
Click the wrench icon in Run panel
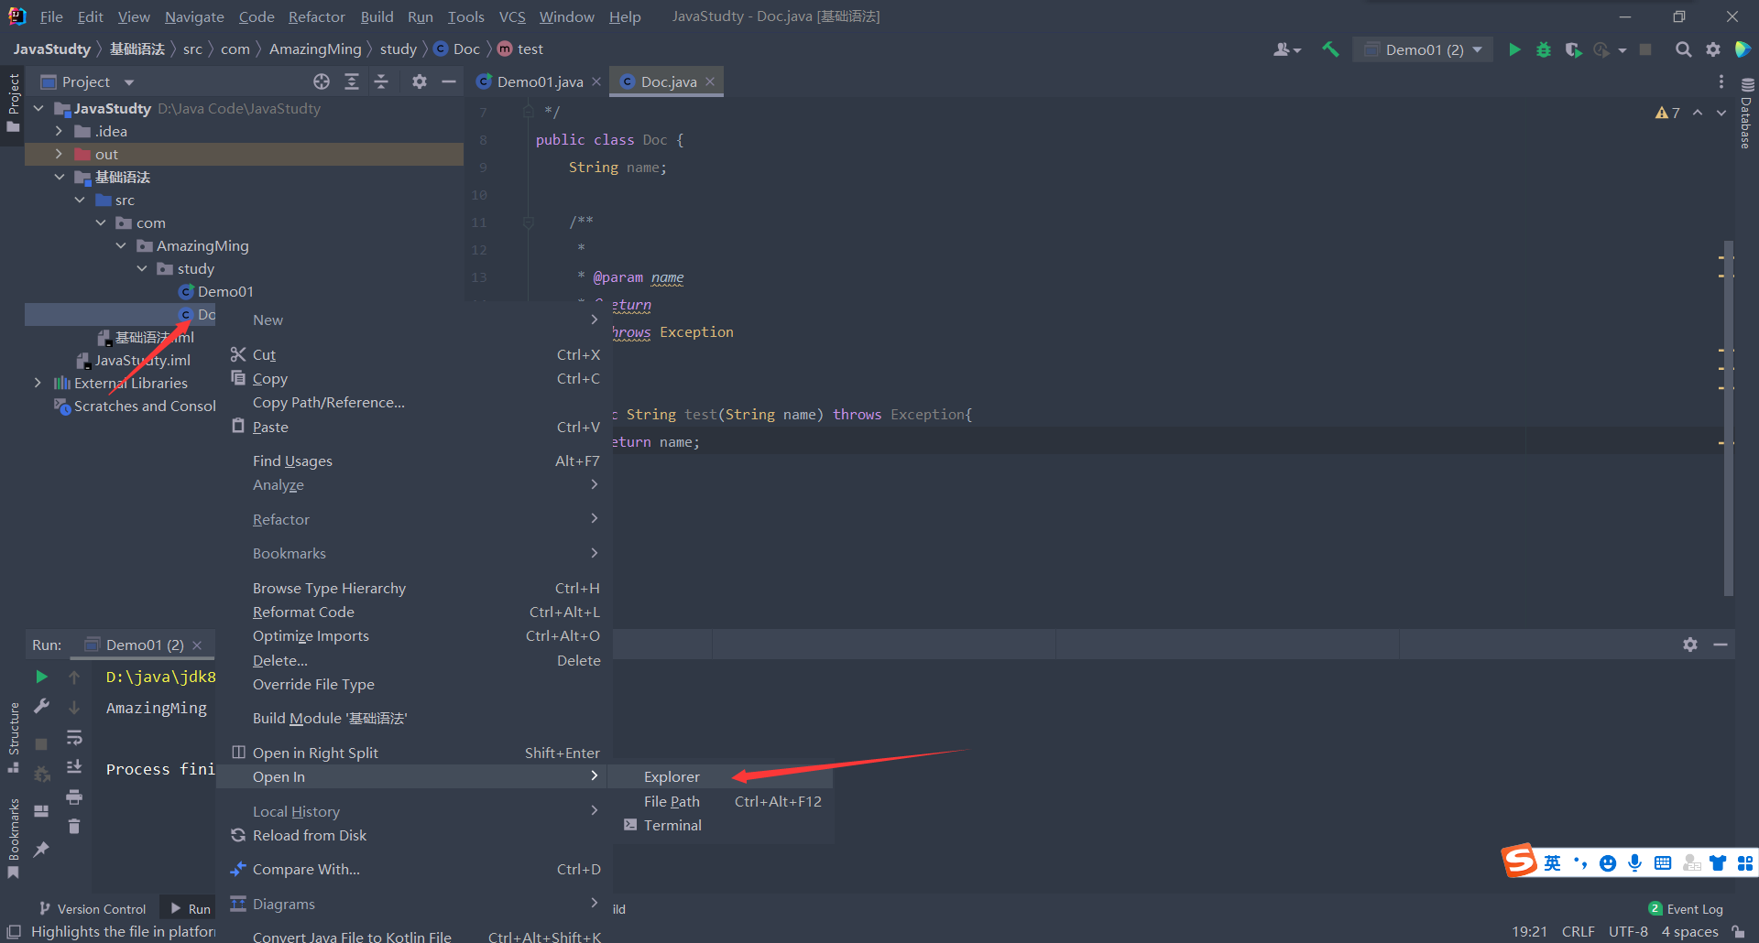tap(41, 706)
